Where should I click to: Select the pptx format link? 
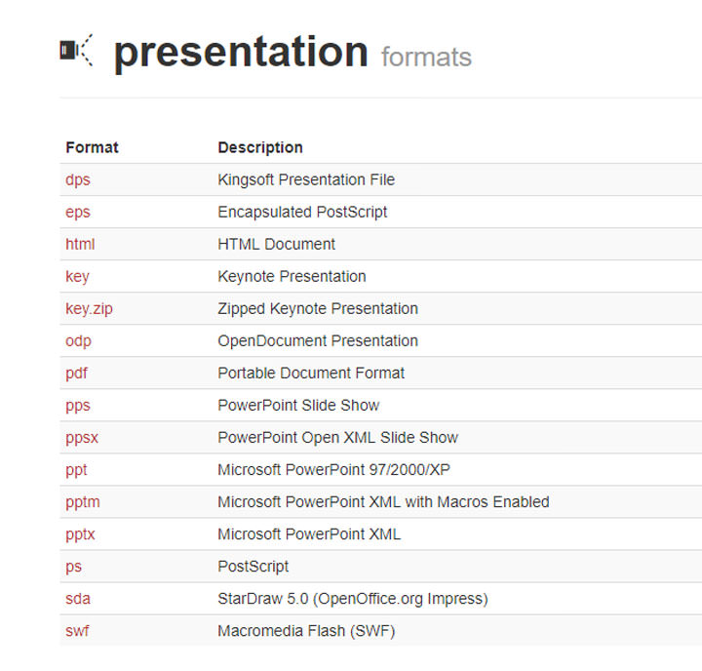pos(80,533)
